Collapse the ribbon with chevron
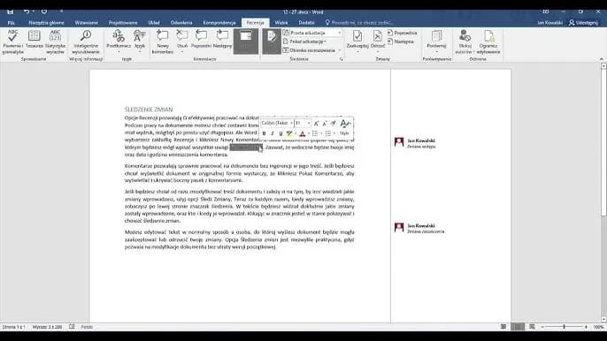The width and height of the screenshot is (607, 341). [601, 59]
